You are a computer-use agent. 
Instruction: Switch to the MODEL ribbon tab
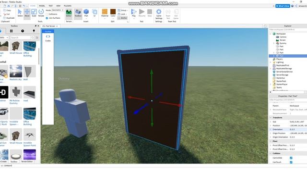pos(42,6)
